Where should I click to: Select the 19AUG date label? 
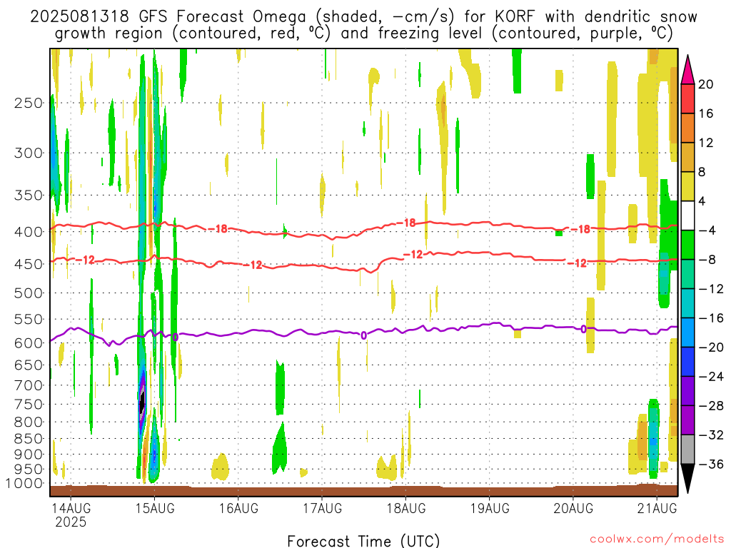490,508
